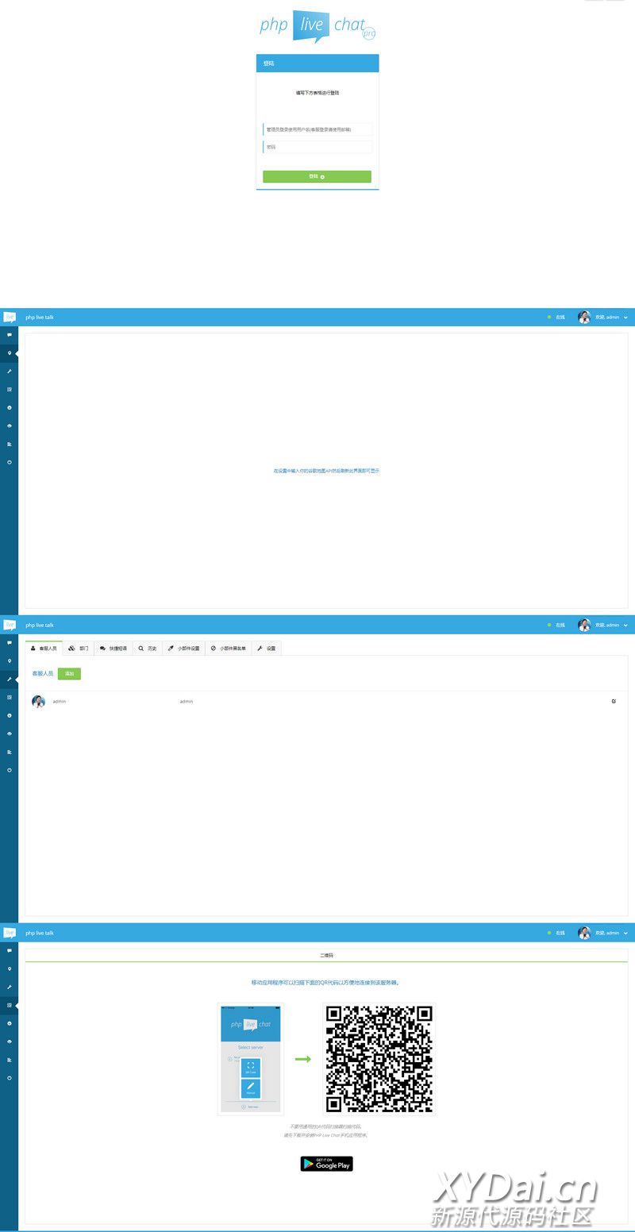
Task: Click eye icon in 二维码 screen sidebar
Action: (x=10, y=1041)
